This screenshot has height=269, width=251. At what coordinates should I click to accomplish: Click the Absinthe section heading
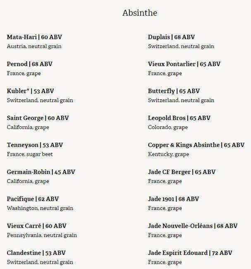(139, 13)
